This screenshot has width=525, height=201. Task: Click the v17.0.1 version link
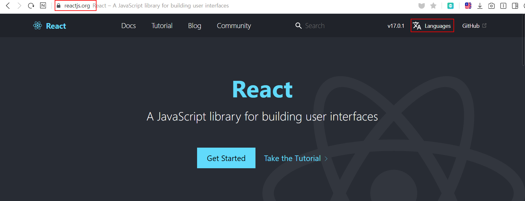tap(396, 26)
